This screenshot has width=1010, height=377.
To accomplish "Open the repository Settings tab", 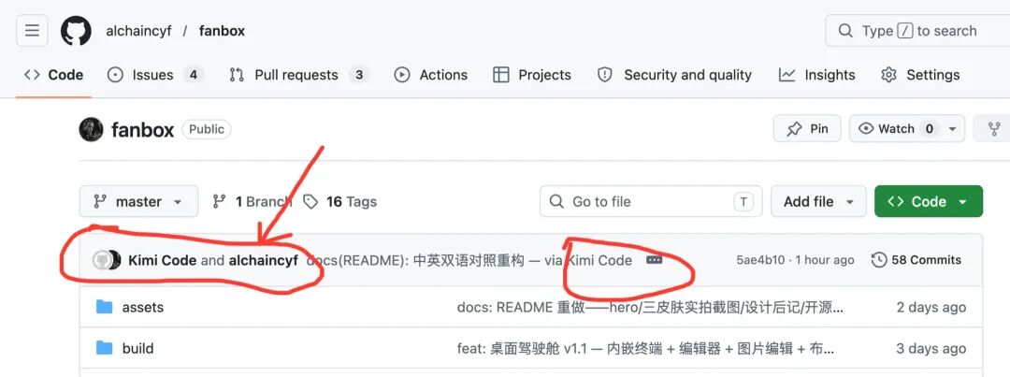I will coord(920,75).
